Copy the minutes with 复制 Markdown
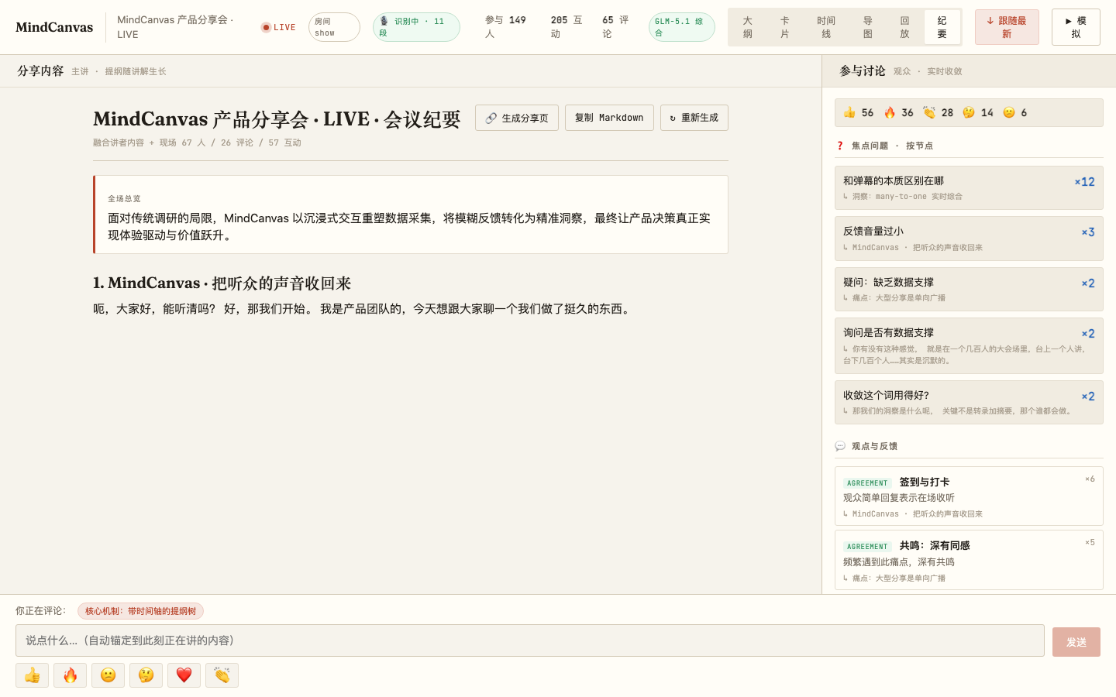 pyautogui.click(x=609, y=118)
